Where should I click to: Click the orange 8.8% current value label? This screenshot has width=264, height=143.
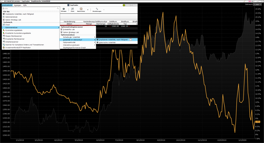click(x=258, y=122)
